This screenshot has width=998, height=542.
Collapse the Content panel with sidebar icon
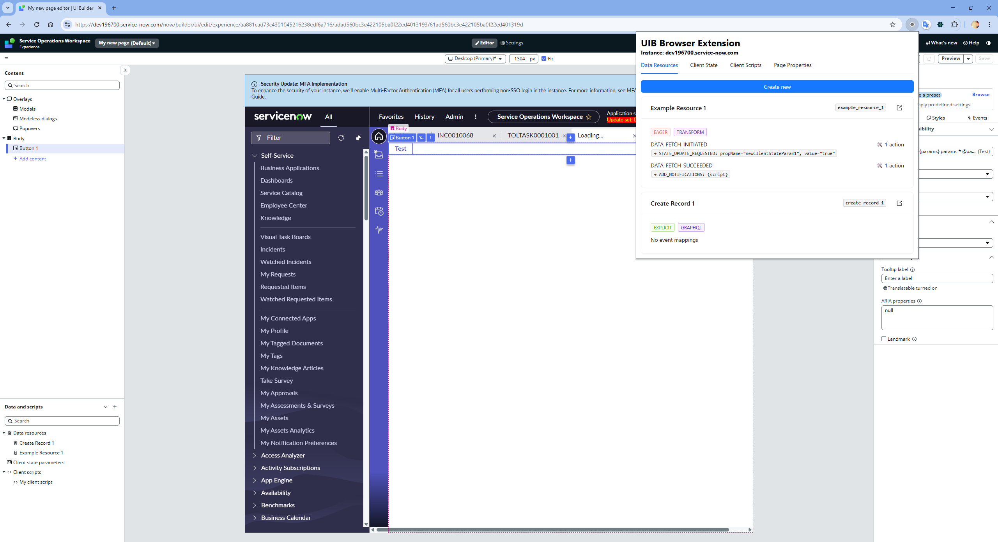coord(125,70)
